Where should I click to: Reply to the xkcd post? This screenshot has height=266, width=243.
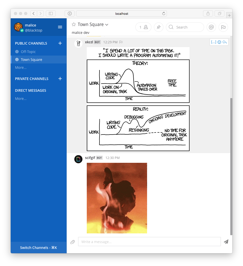pos(224,42)
